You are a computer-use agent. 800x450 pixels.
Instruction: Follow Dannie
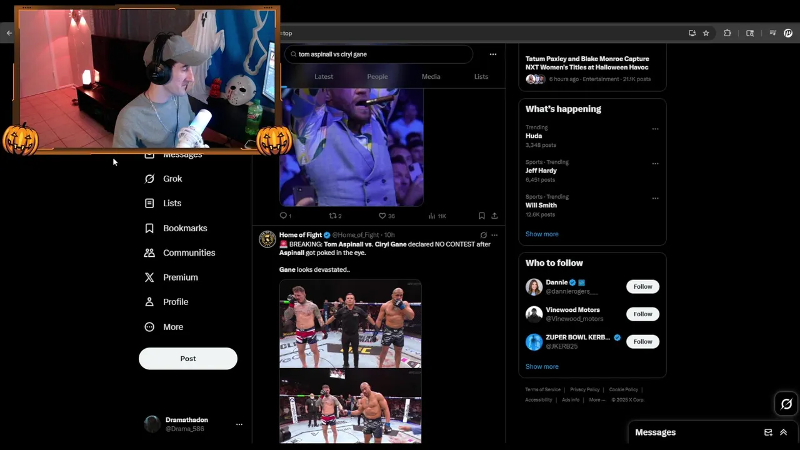642,287
